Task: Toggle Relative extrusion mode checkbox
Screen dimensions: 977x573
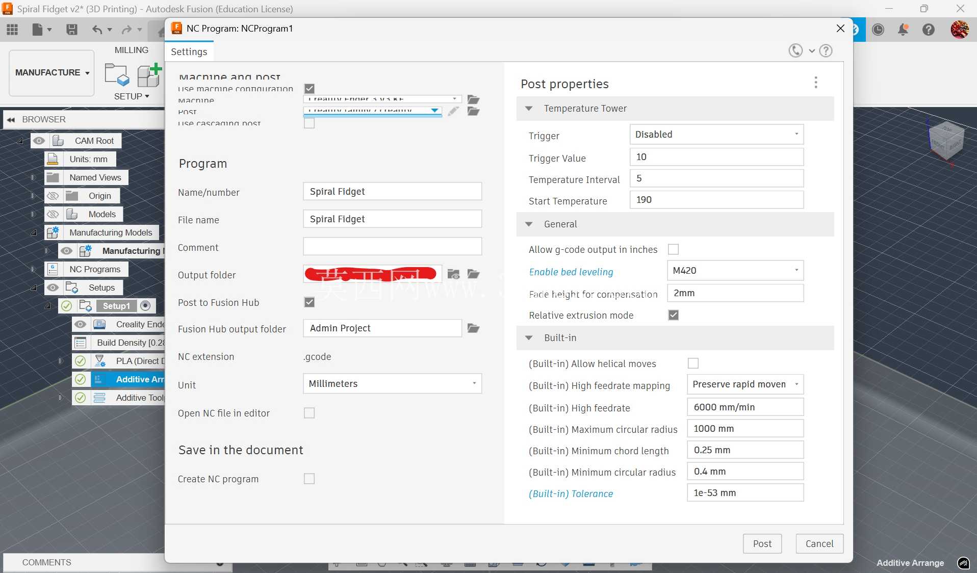Action: point(673,315)
